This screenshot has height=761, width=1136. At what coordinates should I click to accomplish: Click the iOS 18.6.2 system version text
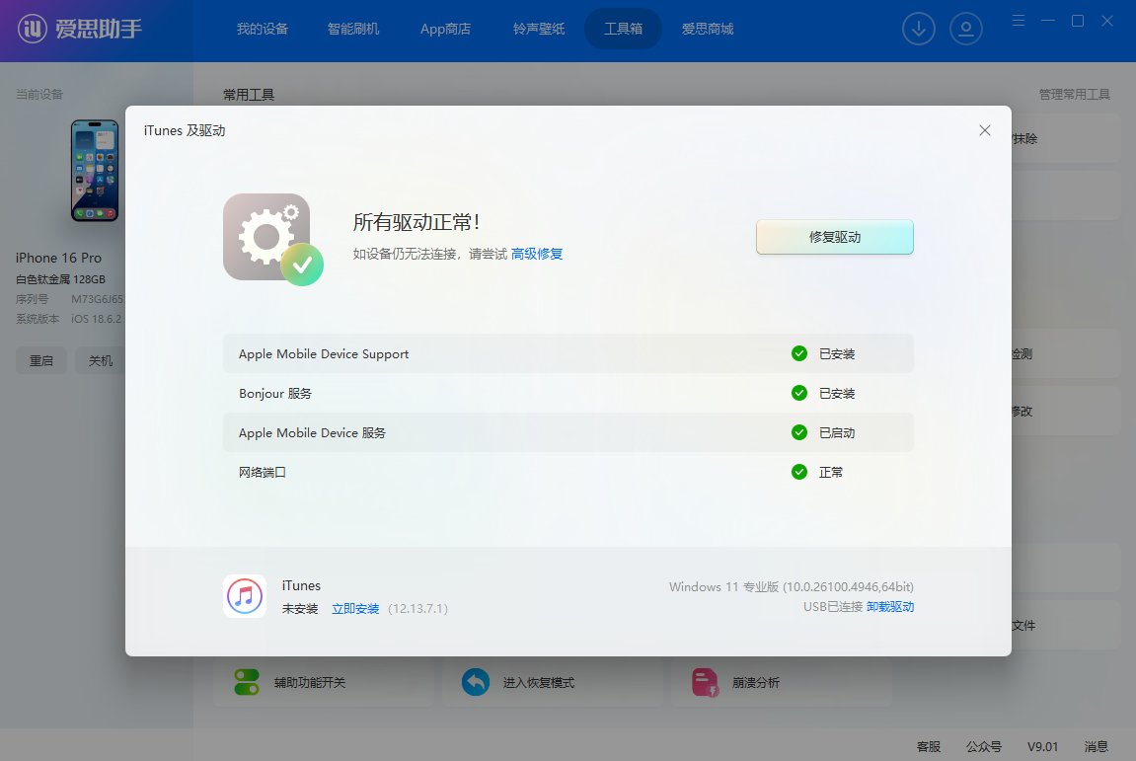(x=97, y=319)
